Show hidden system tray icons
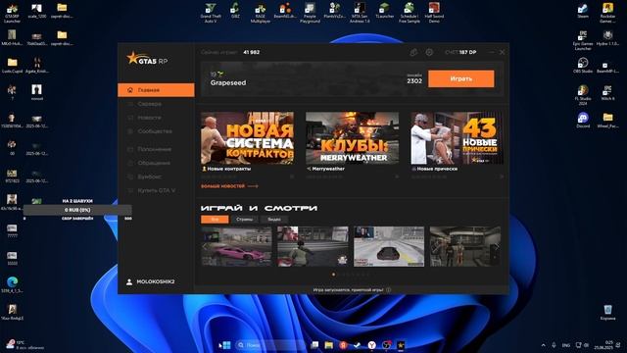This screenshot has width=627, height=353. click(x=543, y=345)
